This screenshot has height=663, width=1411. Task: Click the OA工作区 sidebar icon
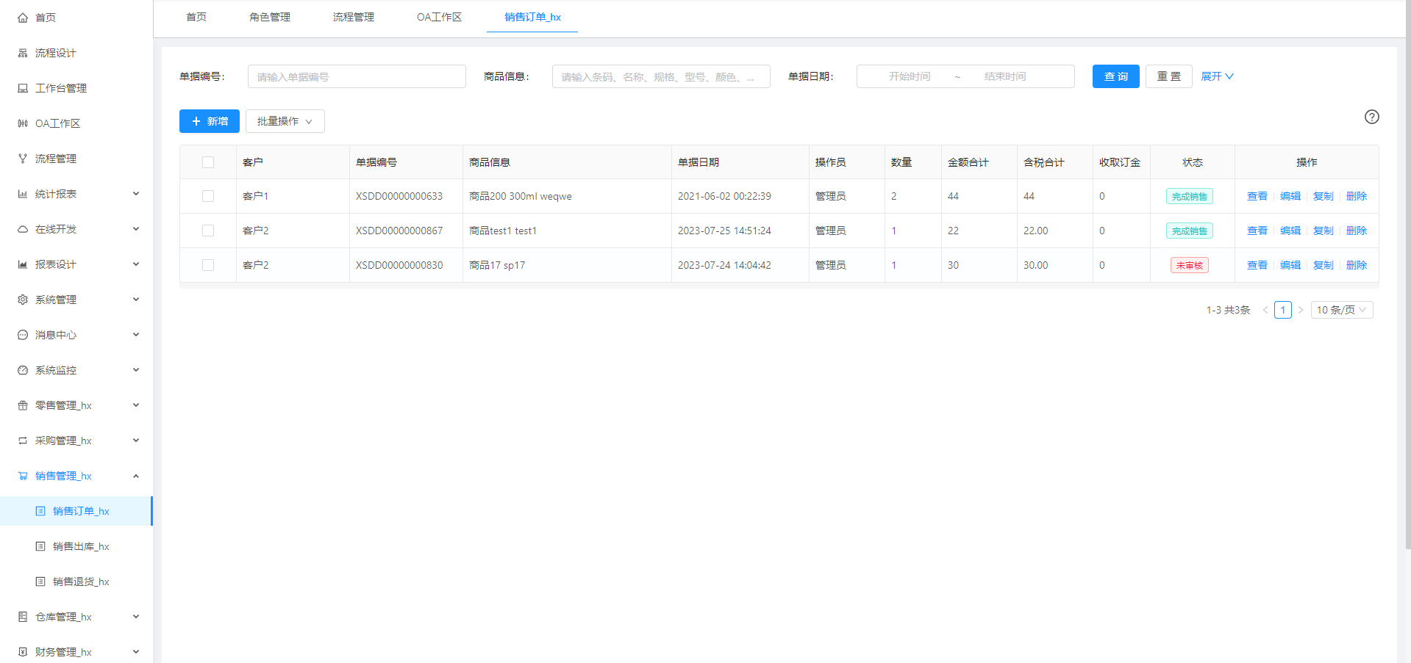[23, 123]
